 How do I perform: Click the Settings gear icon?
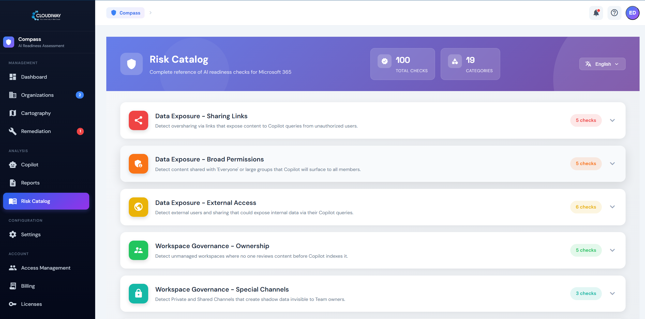tap(13, 234)
